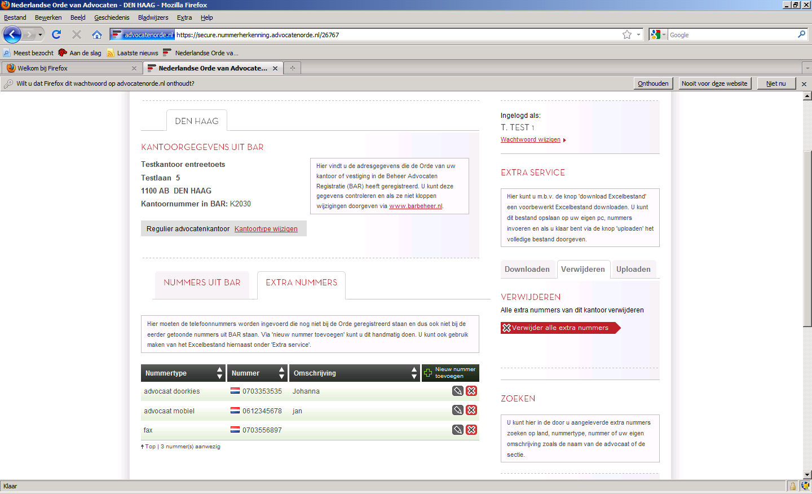Switch to the Verwijderen tab
This screenshot has height=494, width=812.
tap(583, 269)
